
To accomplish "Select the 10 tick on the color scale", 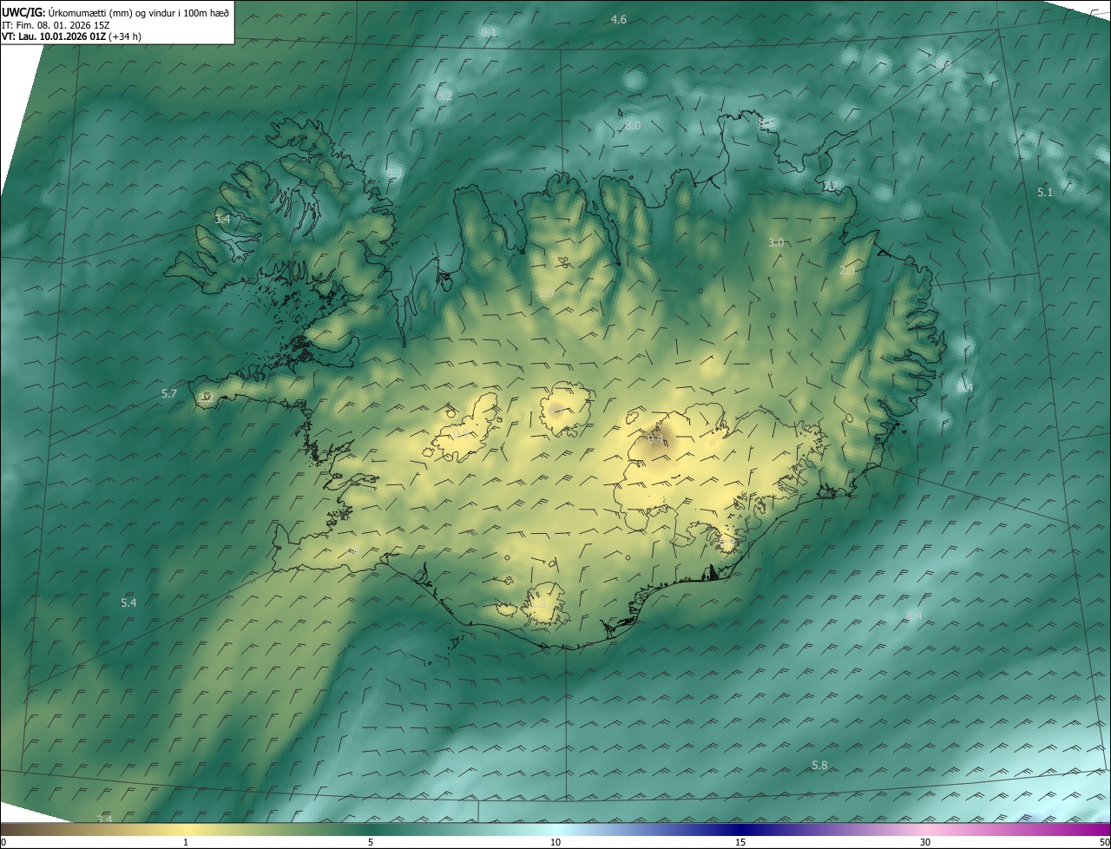I will 555,842.
